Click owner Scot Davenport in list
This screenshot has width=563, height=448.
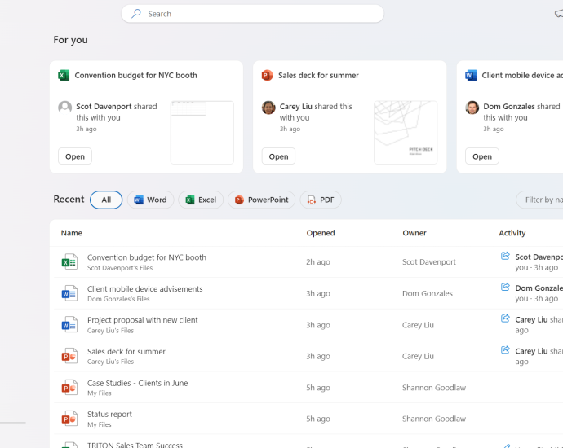tap(429, 262)
